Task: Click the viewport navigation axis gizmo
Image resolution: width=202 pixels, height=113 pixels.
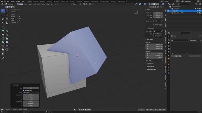Action: (x=136, y=12)
